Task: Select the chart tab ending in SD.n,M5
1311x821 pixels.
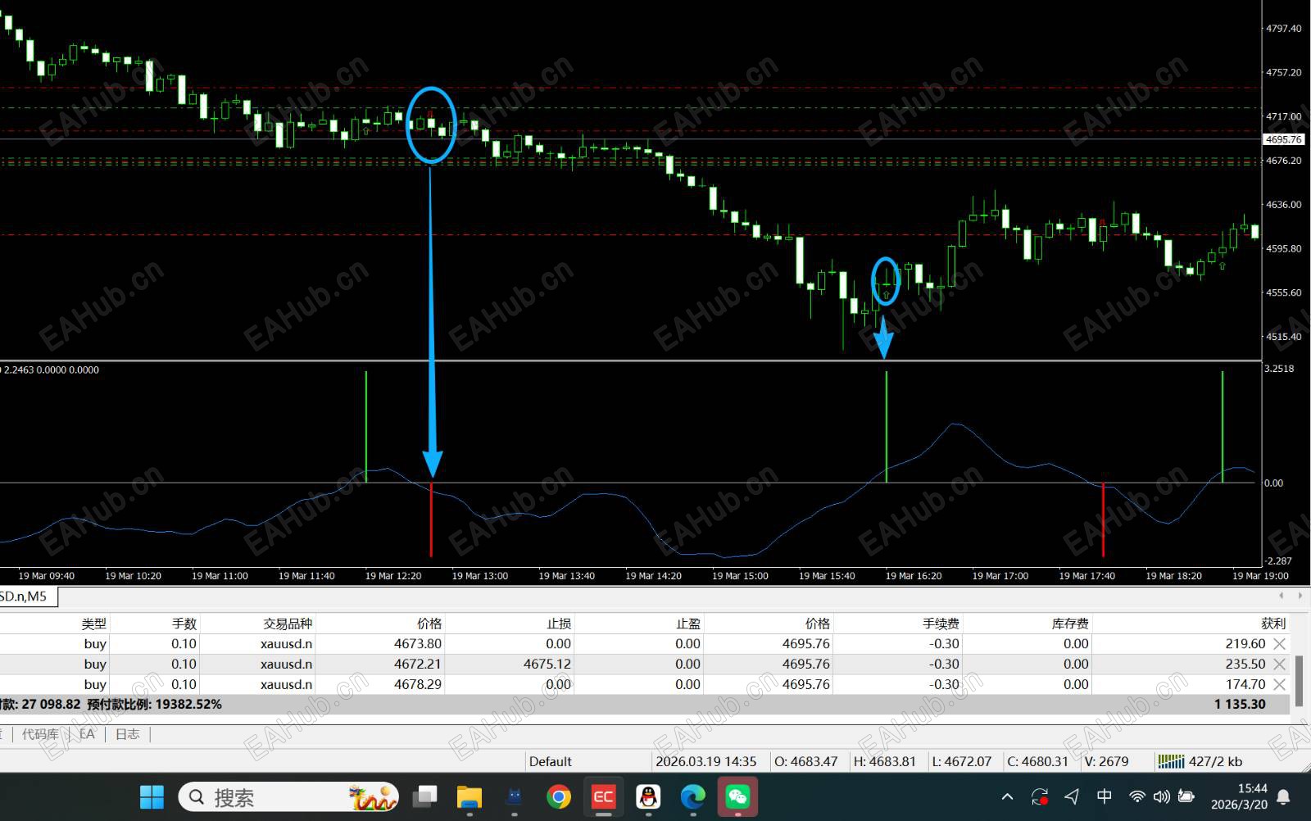Action: tap(28, 596)
